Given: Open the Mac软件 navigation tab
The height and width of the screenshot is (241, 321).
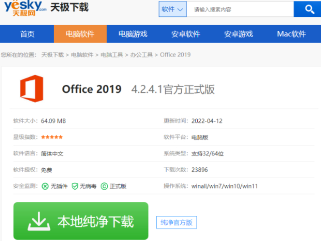Looking at the screenshot, I should 292,34.
